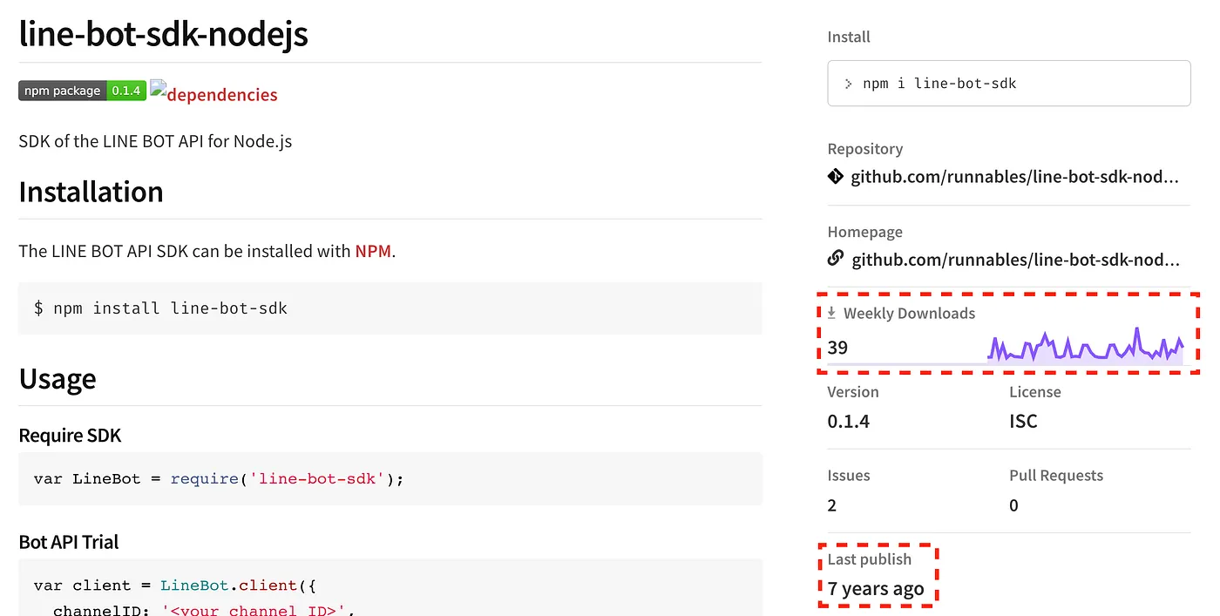Open the Pull Requests count 0
This screenshot has width=1220, height=616.
(x=1013, y=505)
